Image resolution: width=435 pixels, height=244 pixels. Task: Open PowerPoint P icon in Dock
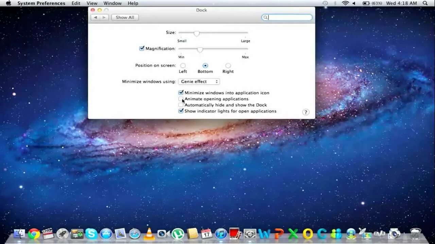279,234
